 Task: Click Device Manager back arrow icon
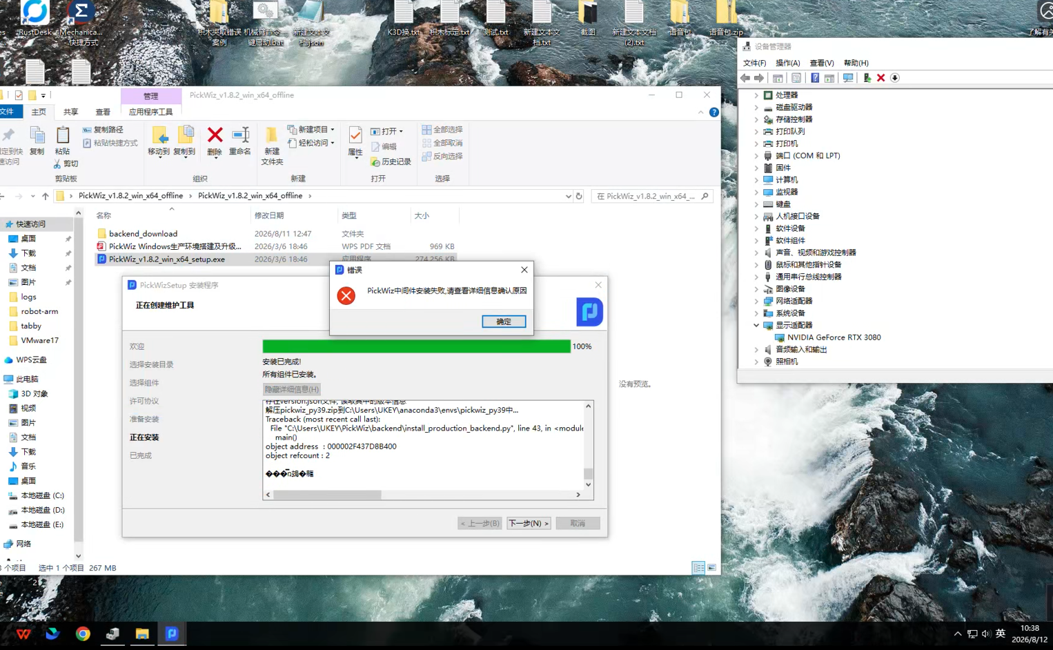(745, 78)
